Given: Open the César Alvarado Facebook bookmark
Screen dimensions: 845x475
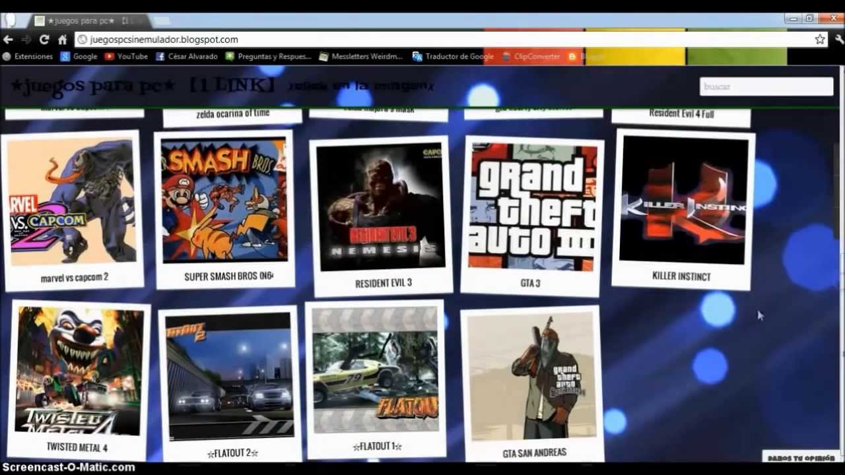Looking at the screenshot, I should 187,57.
